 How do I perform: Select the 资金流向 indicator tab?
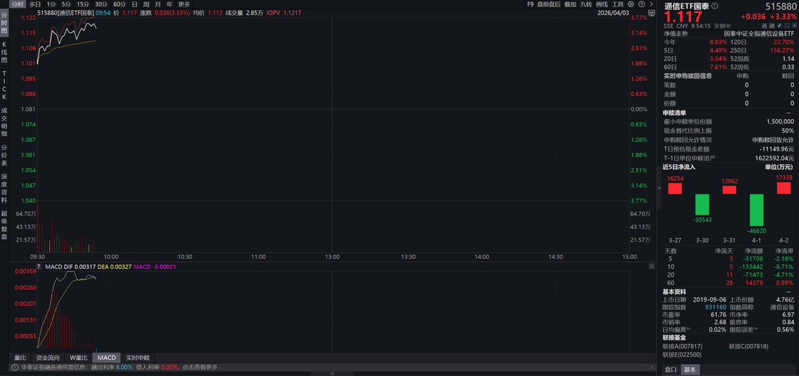tap(48, 357)
